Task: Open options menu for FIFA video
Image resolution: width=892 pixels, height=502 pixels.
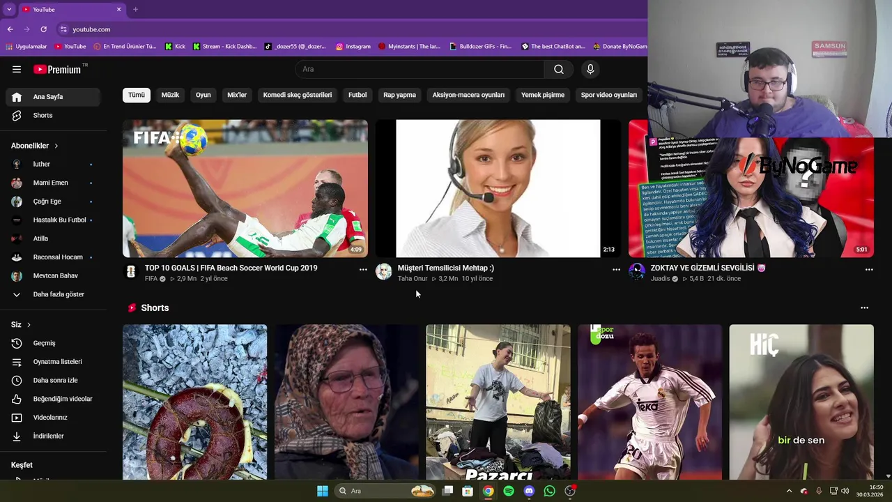Action: pos(363,269)
